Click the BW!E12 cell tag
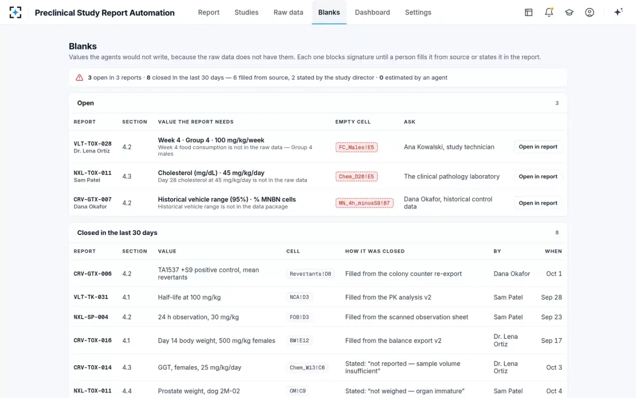Viewport: 636px width, 398px height. pyautogui.click(x=300, y=341)
